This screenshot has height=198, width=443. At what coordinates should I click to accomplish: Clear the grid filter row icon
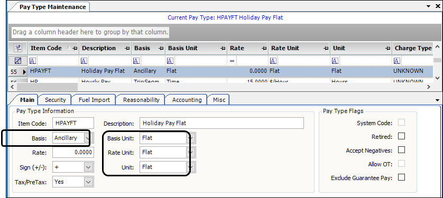18,61
